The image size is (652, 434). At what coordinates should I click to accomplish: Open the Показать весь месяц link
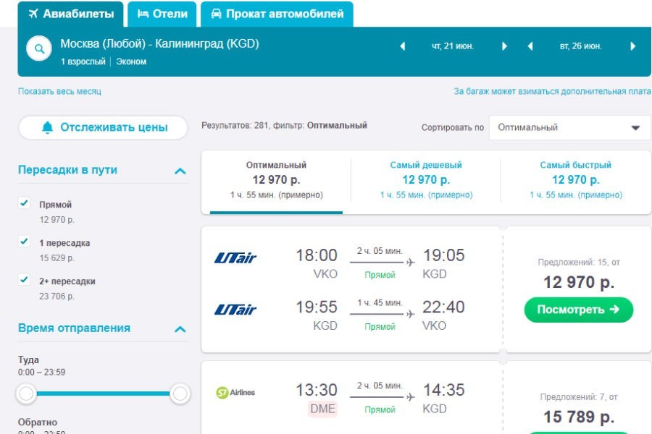pyautogui.click(x=59, y=92)
